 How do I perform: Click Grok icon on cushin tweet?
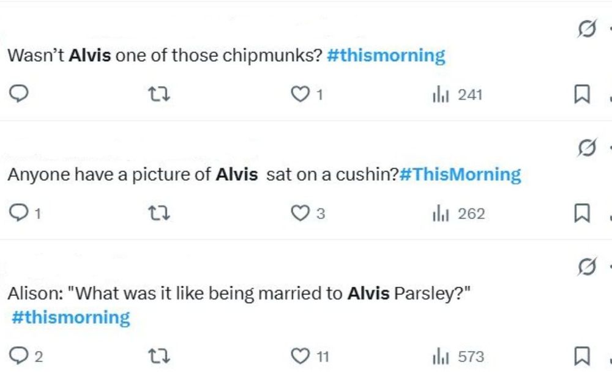pos(586,148)
